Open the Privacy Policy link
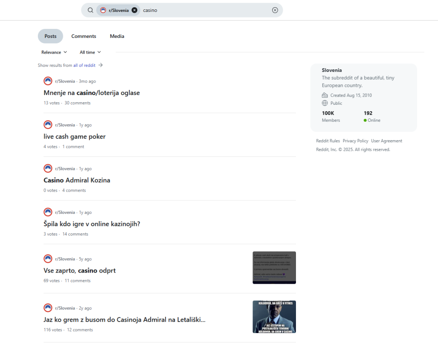 click(x=356, y=141)
